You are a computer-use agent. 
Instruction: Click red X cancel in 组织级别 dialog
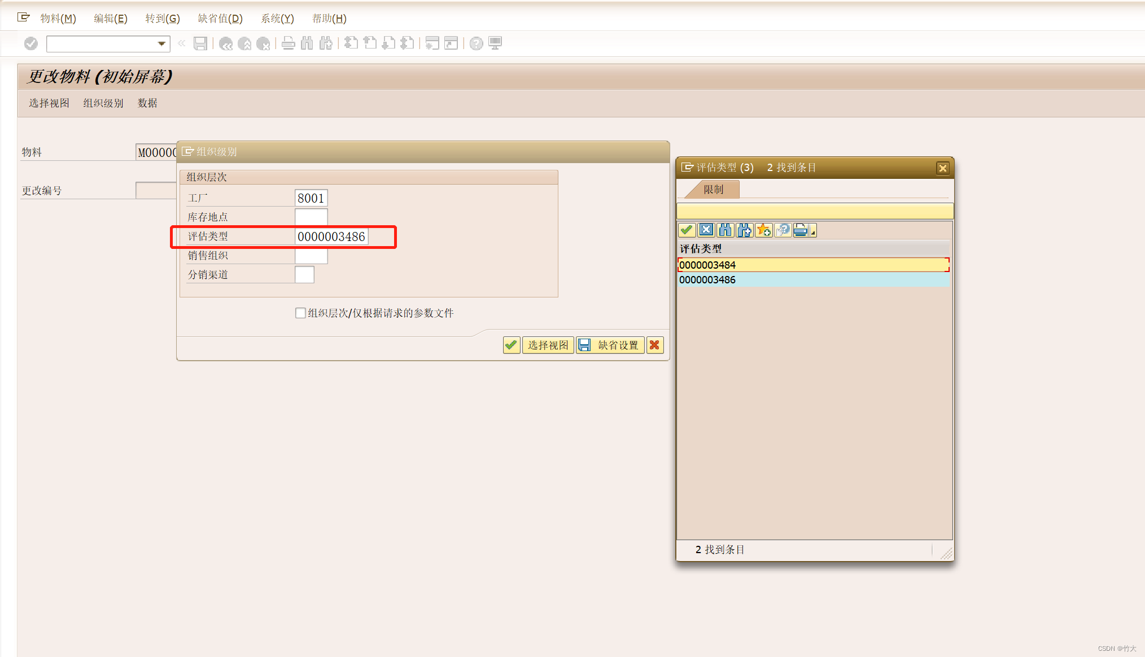pos(655,345)
